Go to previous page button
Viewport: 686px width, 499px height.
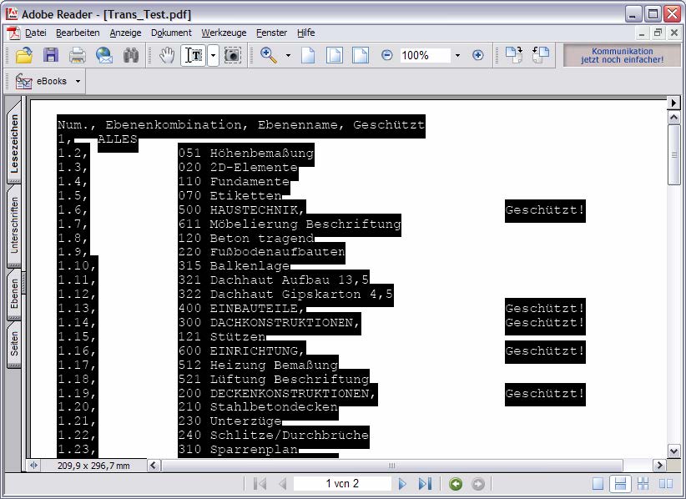click(x=283, y=484)
